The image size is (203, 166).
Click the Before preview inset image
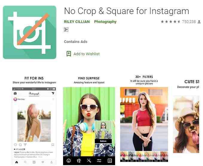(x=103, y=132)
